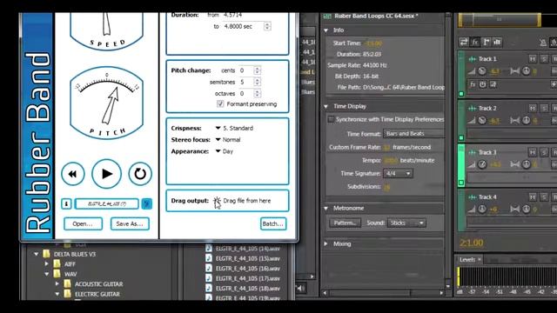Image resolution: width=557 pixels, height=313 pixels.
Task: Click the Track 3 volume knob
Action: point(482,164)
